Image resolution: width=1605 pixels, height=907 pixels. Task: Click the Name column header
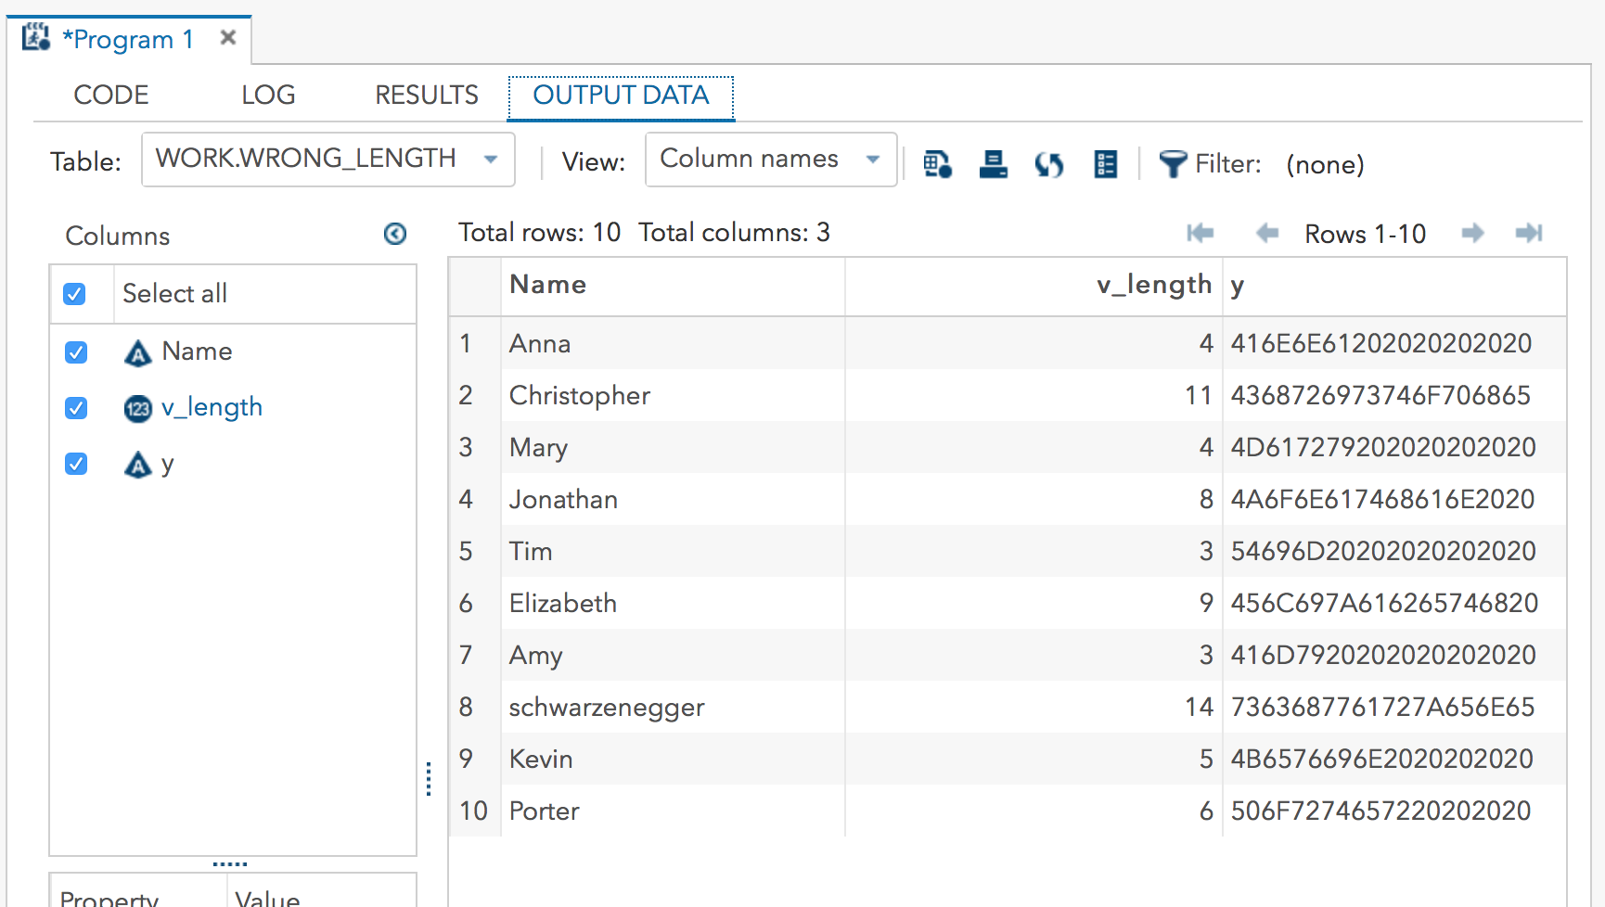click(x=548, y=285)
